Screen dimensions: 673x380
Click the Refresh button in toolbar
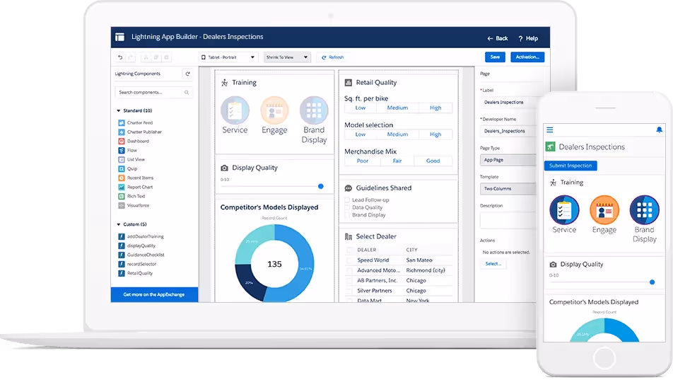[333, 57]
